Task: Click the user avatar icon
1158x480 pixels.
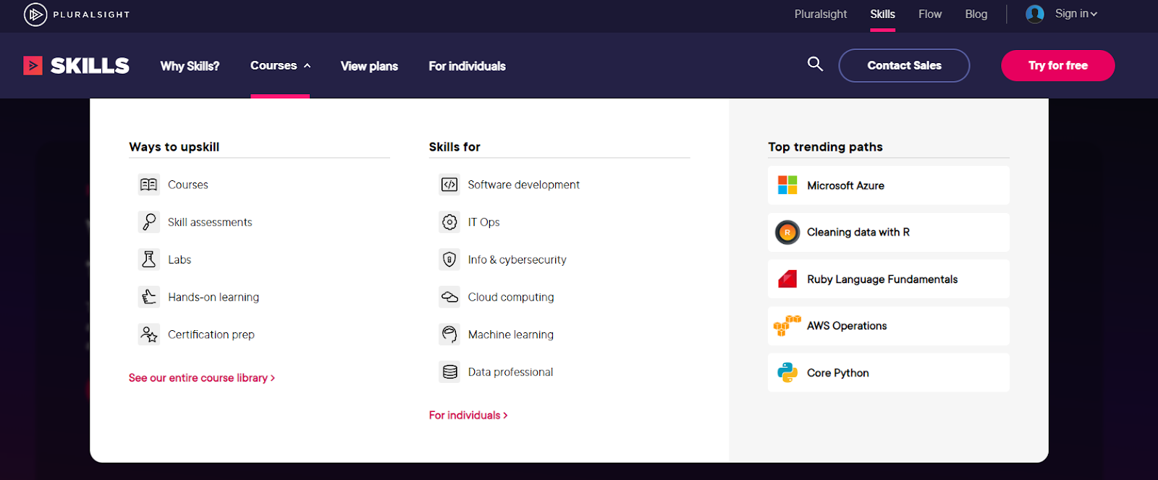Action: [x=1035, y=14]
